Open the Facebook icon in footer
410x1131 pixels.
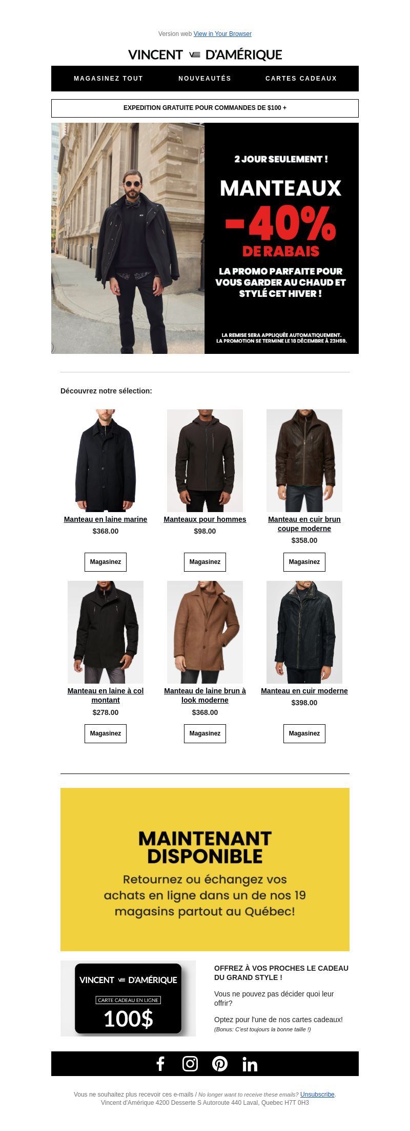click(x=160, y=1063)
